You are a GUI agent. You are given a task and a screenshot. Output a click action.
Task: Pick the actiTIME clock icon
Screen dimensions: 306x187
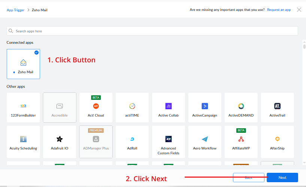(132, 106)
